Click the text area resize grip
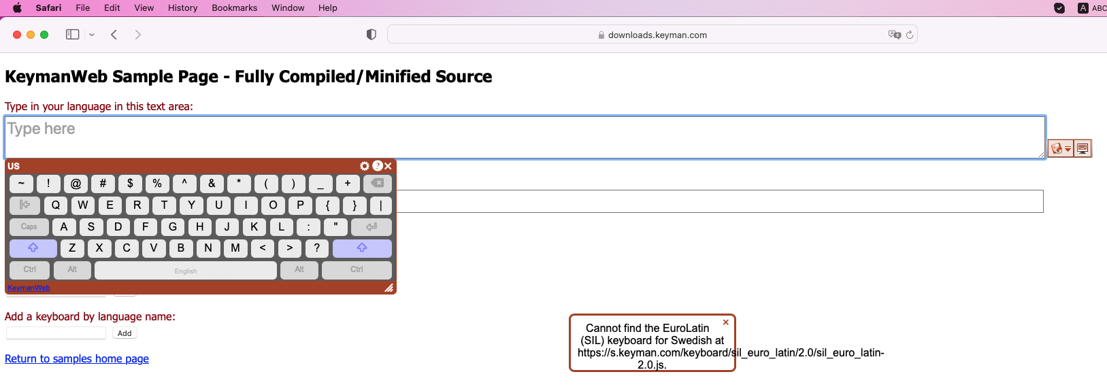Image resolution: width=1107 pixels, height=387 pixels. point(1041,154)
